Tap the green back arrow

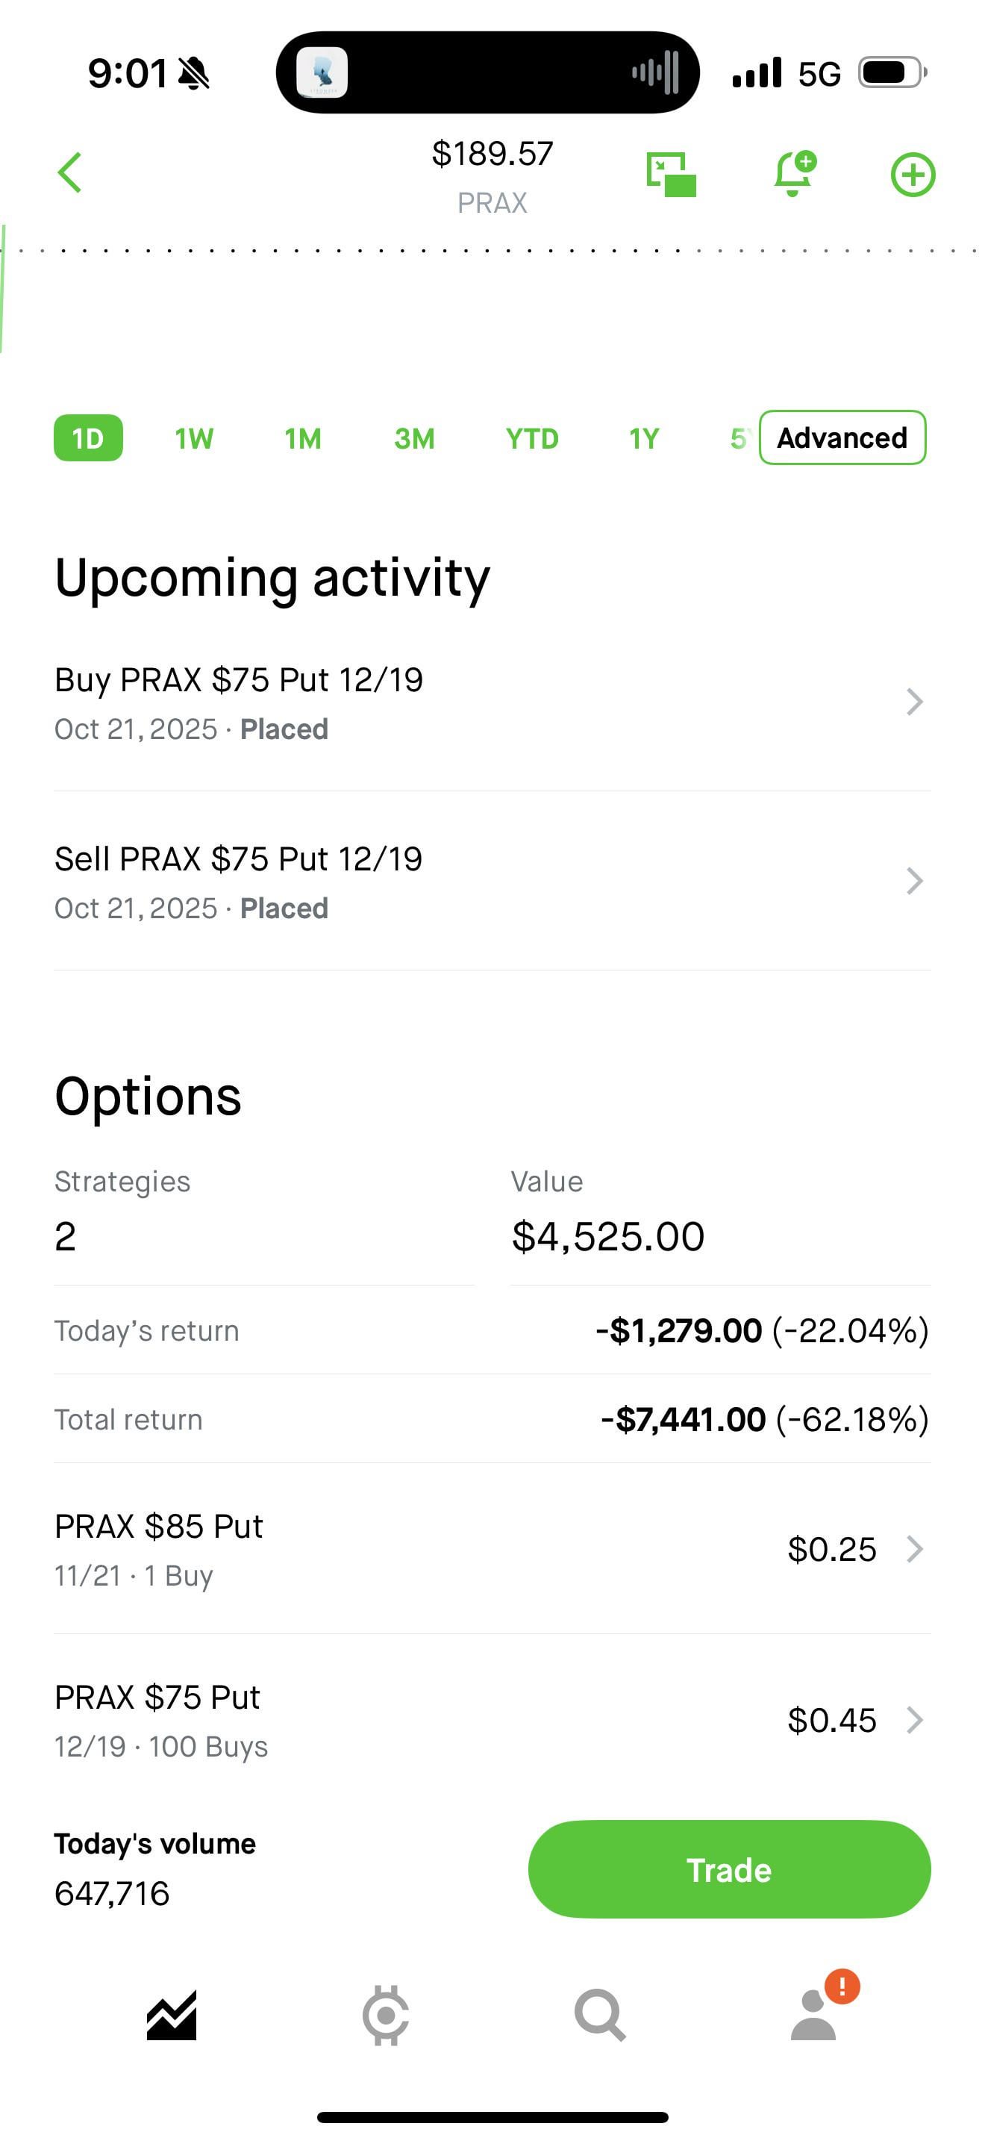69,173
